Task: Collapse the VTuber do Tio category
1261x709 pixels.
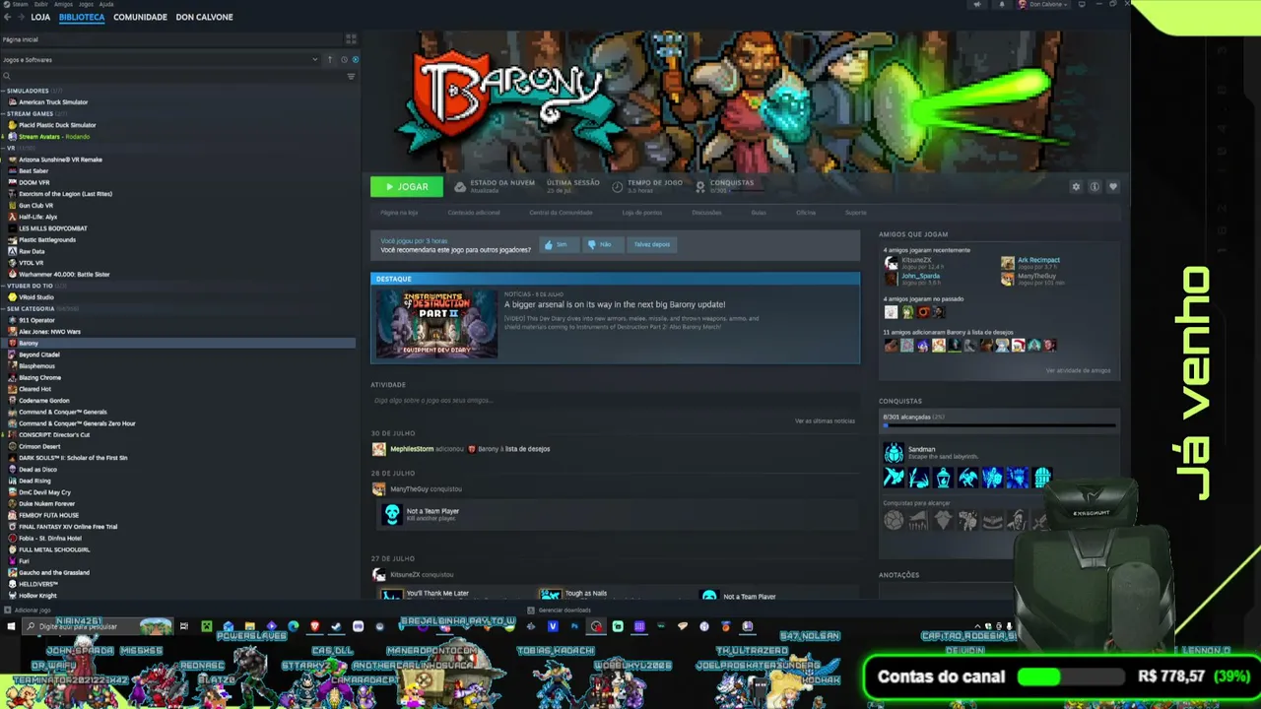Action: (3, 286)
